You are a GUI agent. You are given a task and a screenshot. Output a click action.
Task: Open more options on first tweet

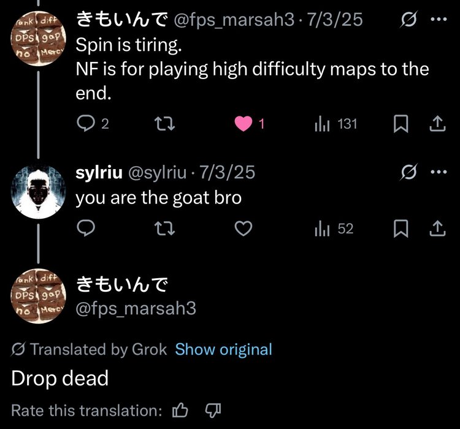point(439,20)
